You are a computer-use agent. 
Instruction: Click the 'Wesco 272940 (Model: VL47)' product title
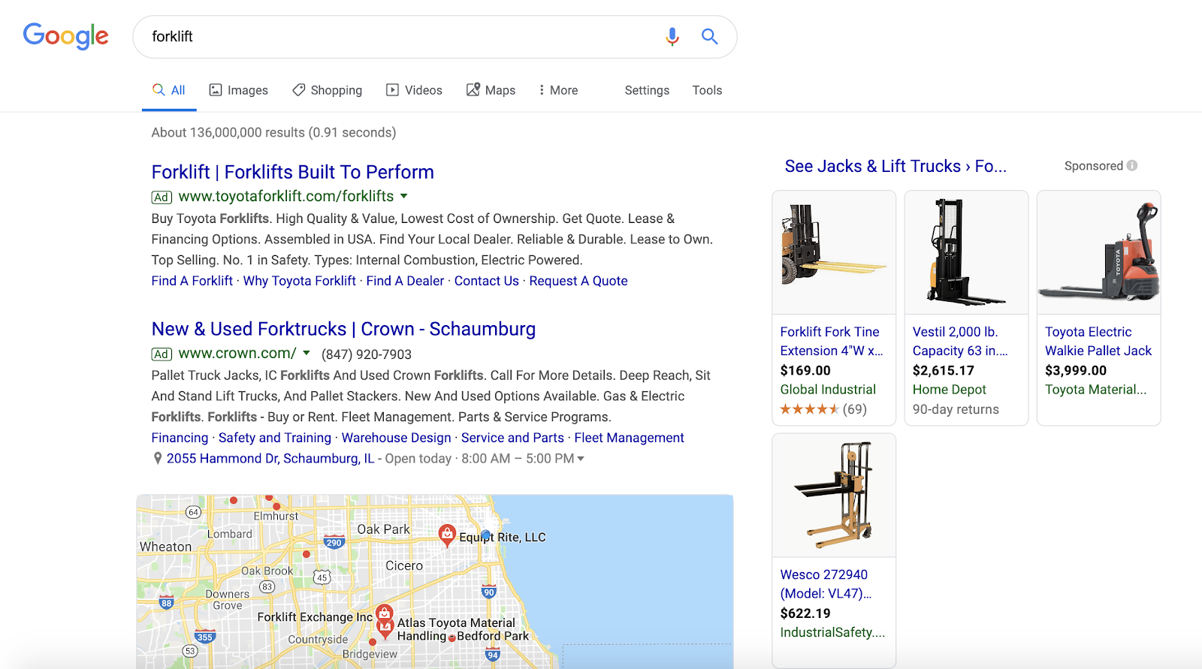pyautogui.click(x=826, y=584)
